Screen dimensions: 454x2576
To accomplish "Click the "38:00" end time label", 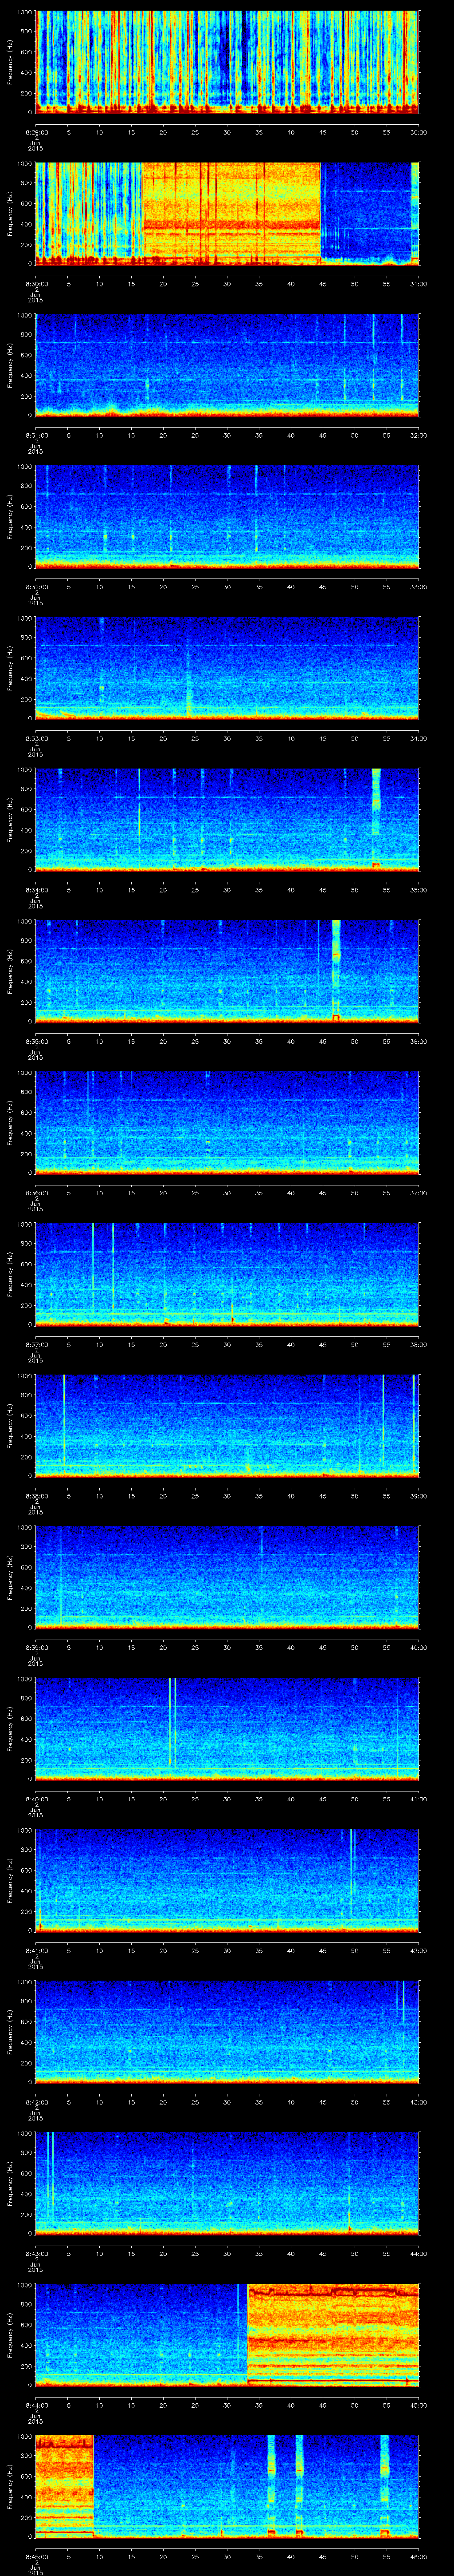I will tap(419, 1344).
